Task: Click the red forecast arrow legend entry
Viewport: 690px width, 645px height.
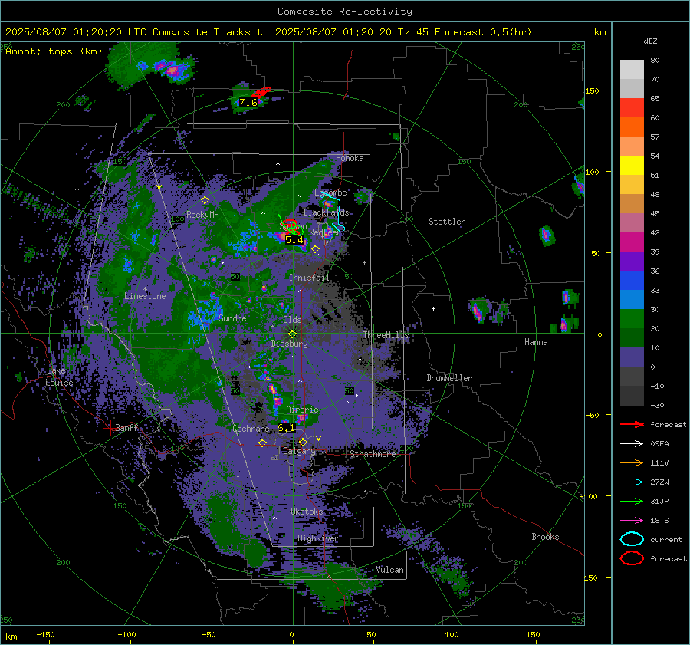Action: [632, 424]
